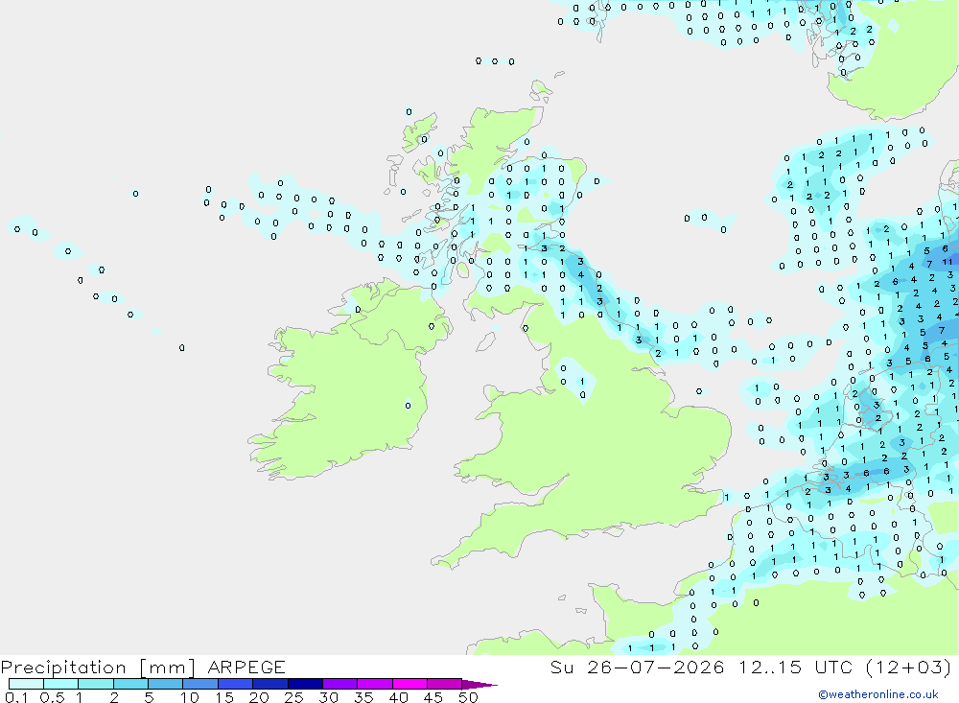Click the purple arrow tip past 50
The image size is (959, 703).
(479, 684)
